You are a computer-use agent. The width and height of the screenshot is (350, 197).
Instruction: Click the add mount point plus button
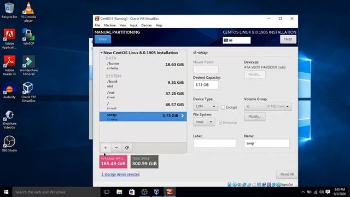pos(106,148)
